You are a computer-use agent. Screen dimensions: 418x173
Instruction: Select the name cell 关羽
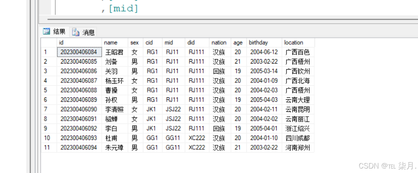click(x=115, y=71)
